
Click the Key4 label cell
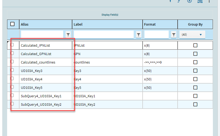pyautogui.click(x=107, y=79)
